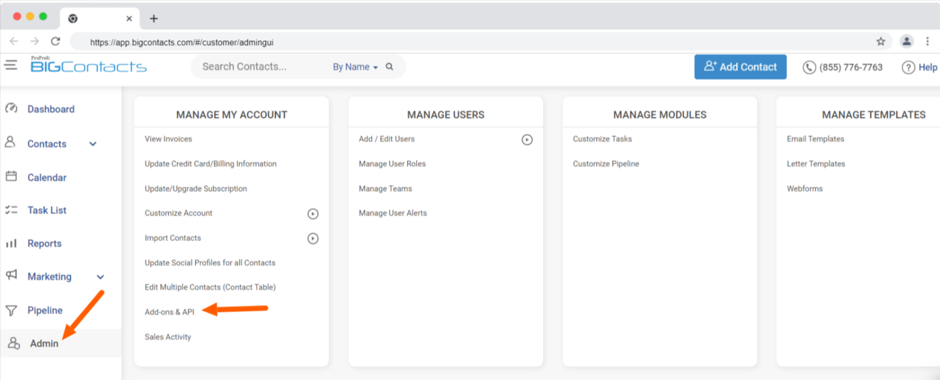The width and height of the screenshot is (940, 380).
Task: Open Add / Edit Users
Action: coord(387,139)
